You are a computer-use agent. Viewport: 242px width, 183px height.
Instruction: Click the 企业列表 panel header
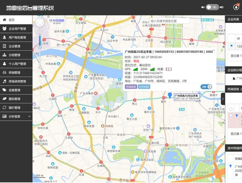pos(234,19)
